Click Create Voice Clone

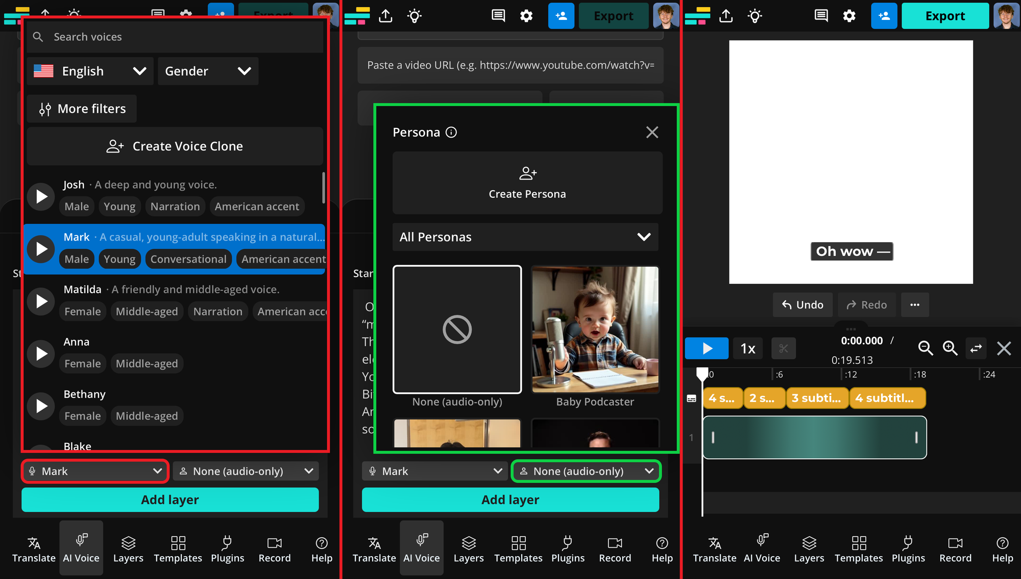(x=175, y=146)
